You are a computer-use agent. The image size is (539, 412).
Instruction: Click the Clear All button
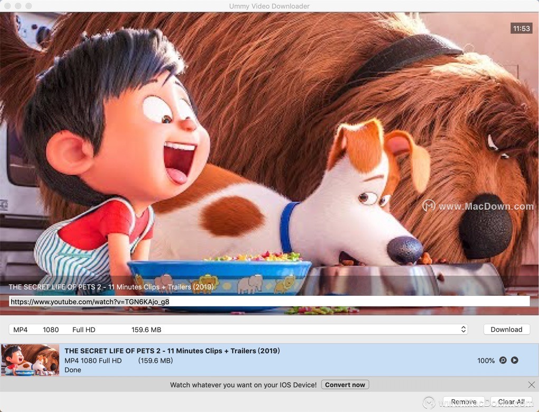[x=511, y=401]
